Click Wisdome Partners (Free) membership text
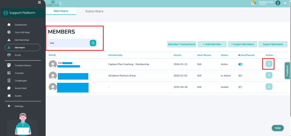Image resolution: width=291 pixels, height=136 pixels. point(122,76)
